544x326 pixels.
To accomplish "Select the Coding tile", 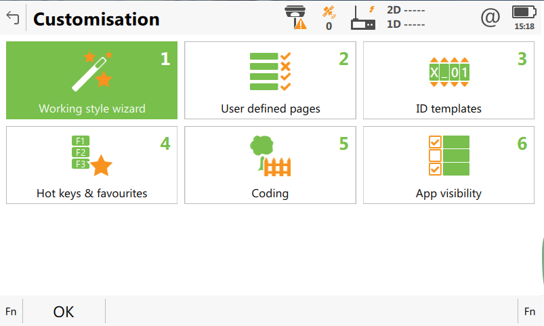I will [270, 165].
